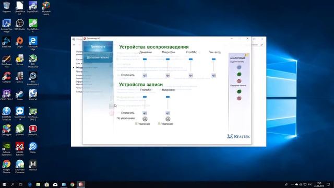
Task: Launch RaidCall from desktop
Action: 33,95
